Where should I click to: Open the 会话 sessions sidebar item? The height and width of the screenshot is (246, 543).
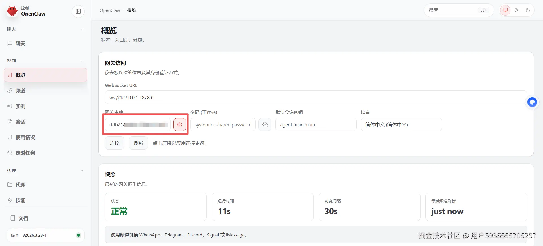45,122
